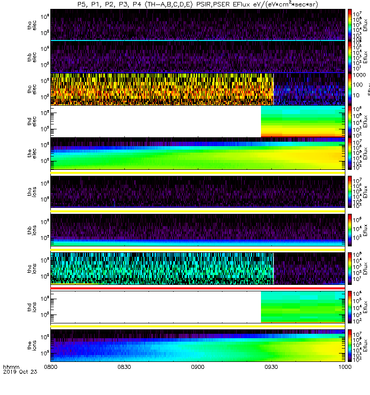The width and height of the screenshot is (370, 395).
Task: Click the thc elec color bar
Action: 350,89
